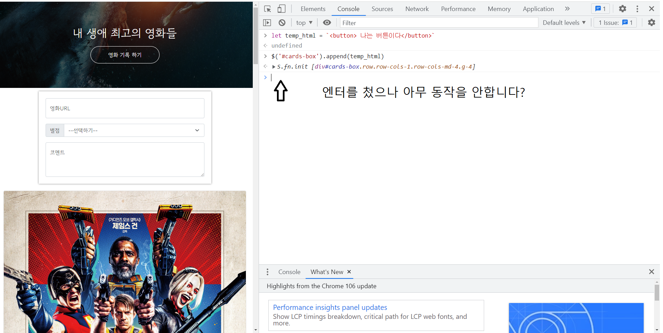Activate the inspect element picker icon

268,9
